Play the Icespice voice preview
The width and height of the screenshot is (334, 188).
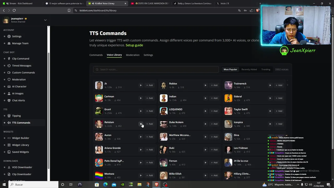[270, 124]
